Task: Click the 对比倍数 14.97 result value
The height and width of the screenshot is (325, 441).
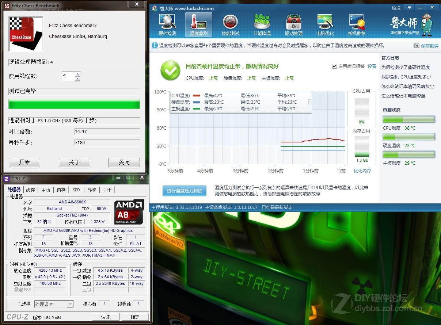Action: coord(107,131)
